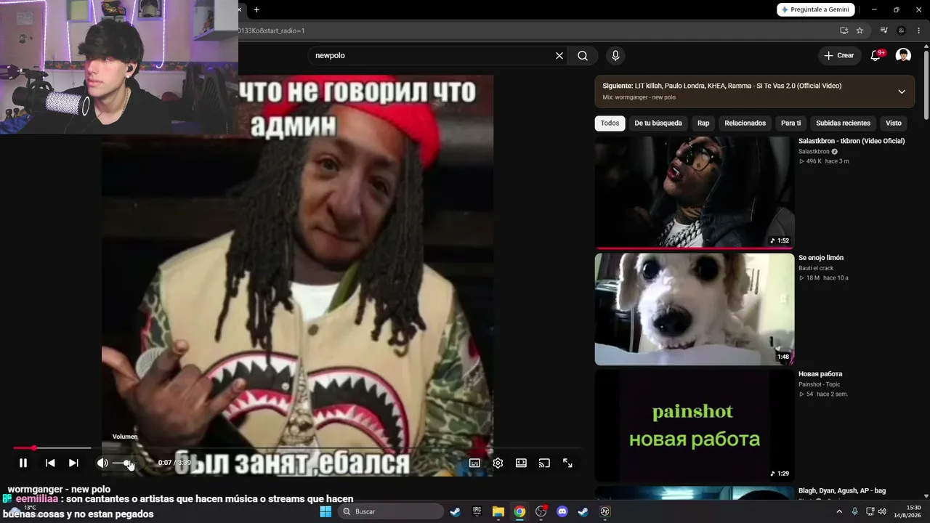Open a new browser tab
The width and height of the screenshot is (930, 523).
click(x=256, y=9)
